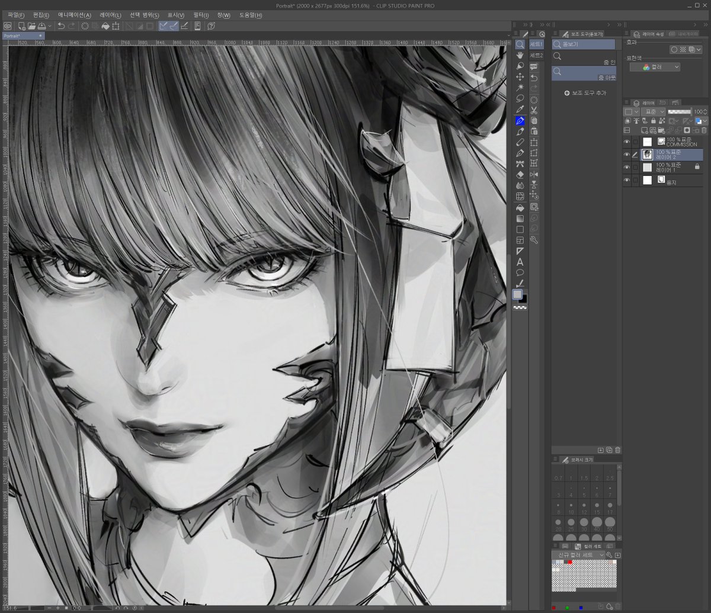Click 보조 도구 추가 add sub tool
This screenshot has width=711, height=613.
pyautogui.click(x=585, y=93)
